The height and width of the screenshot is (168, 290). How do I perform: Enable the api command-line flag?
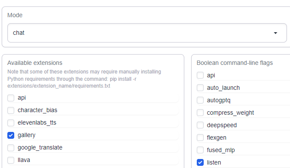[200, 75]
